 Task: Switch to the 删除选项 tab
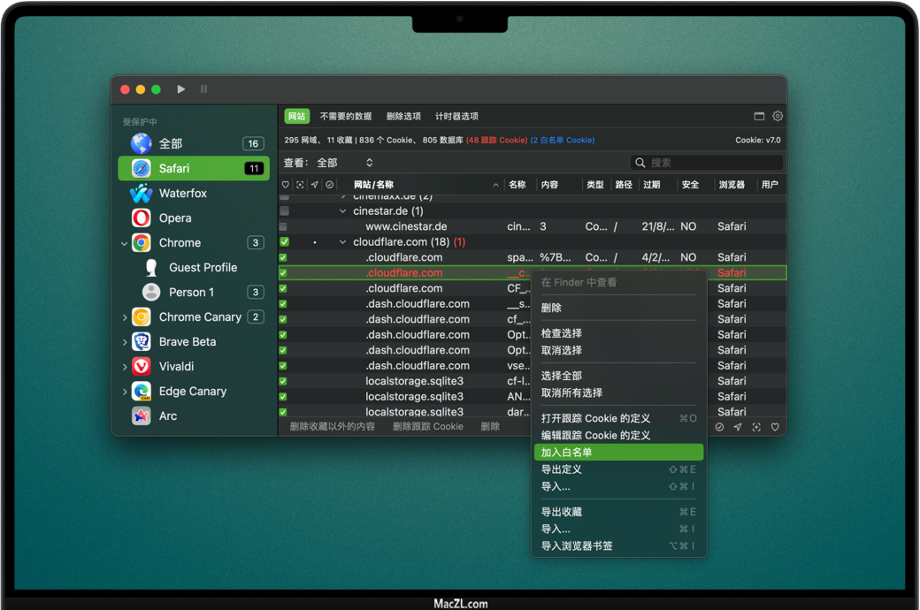(403, 117)
